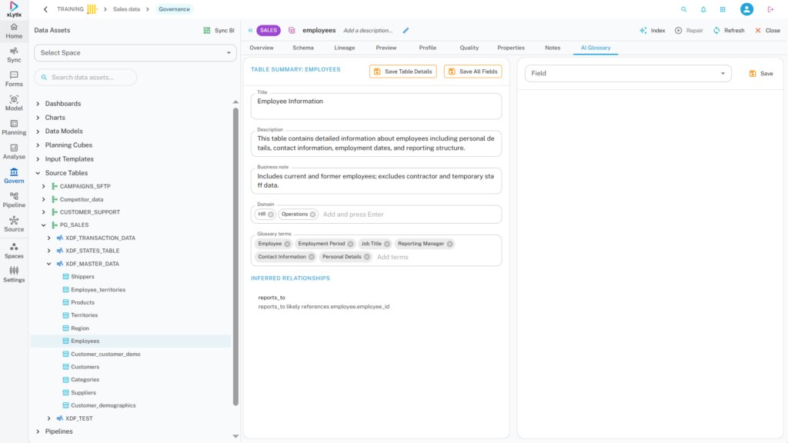Image resolution: width=788 pixels, height=443 pixels.
Task: Collapse panel using double chevron icon
Action: pyautogui.click(x=249, y=31)
